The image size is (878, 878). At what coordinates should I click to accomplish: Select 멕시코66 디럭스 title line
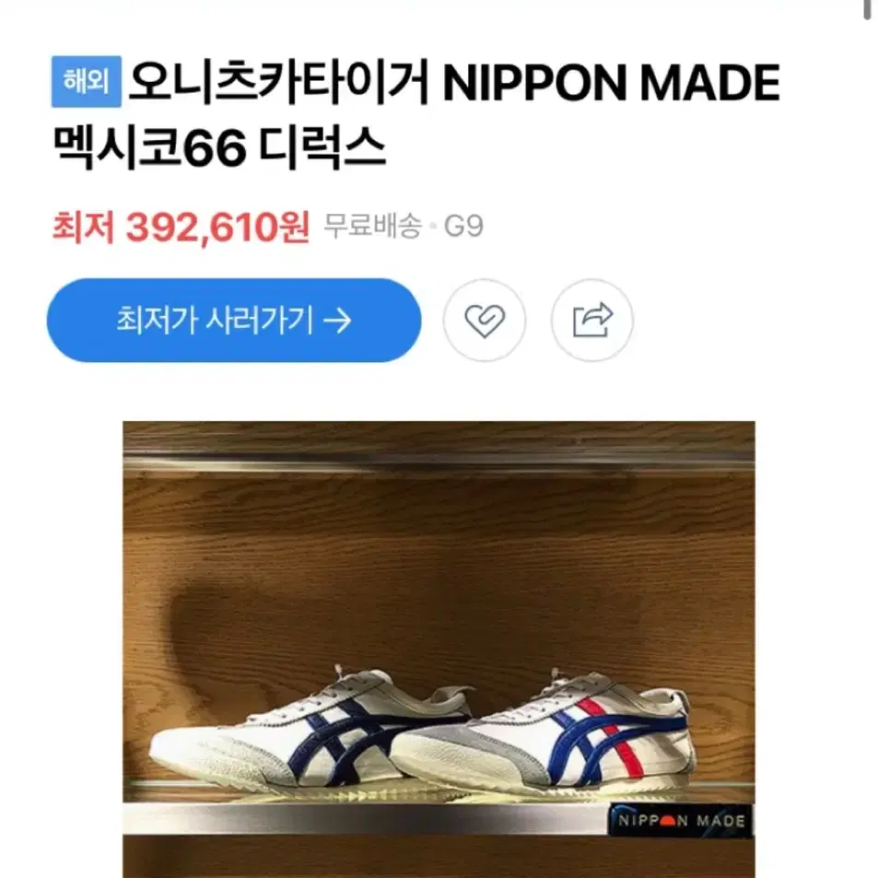pos(219,147)
